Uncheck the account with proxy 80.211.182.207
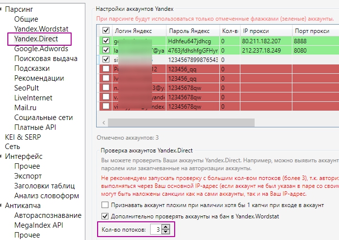339x240 pixels. [x=106, y=41]
